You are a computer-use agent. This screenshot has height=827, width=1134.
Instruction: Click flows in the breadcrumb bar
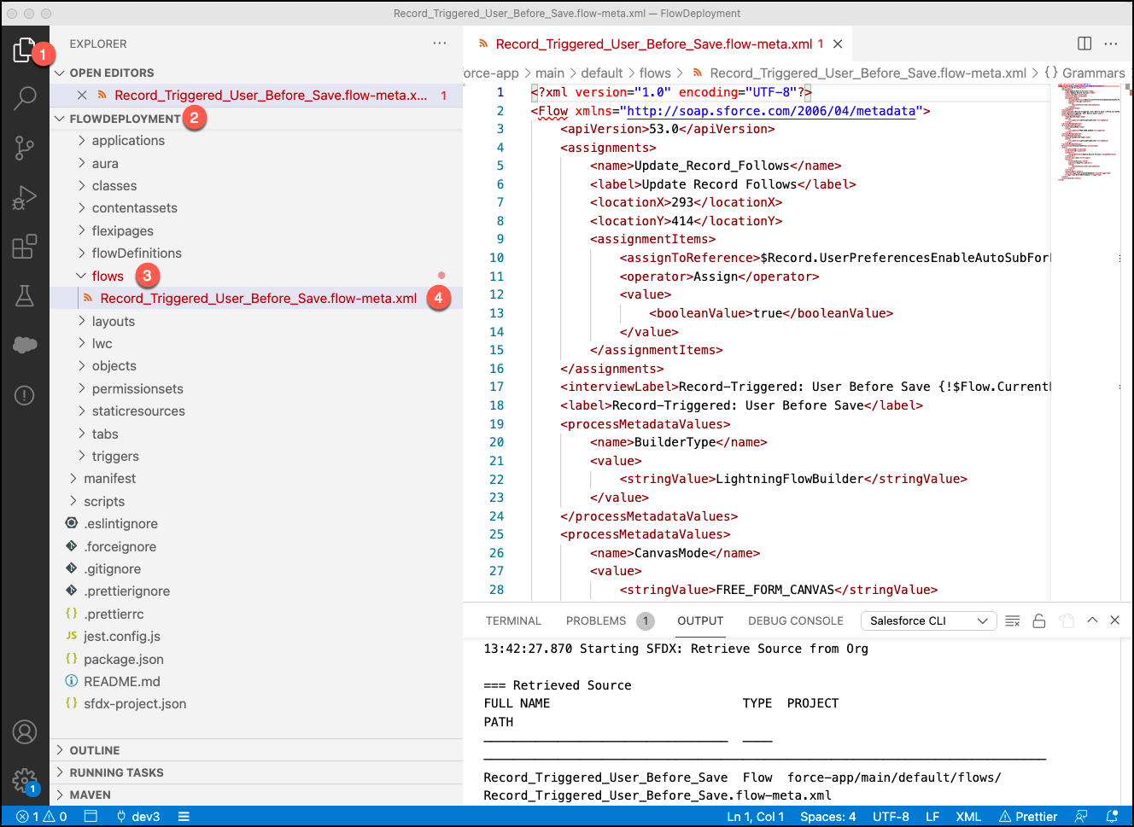pos(655,73)
